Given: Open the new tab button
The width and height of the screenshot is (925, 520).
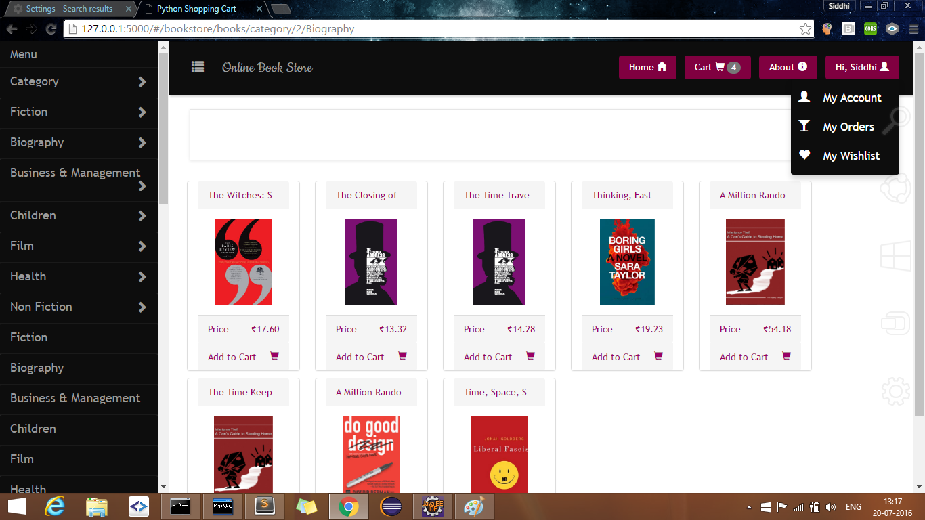Looking at the screenshot, I should [280, 9].
